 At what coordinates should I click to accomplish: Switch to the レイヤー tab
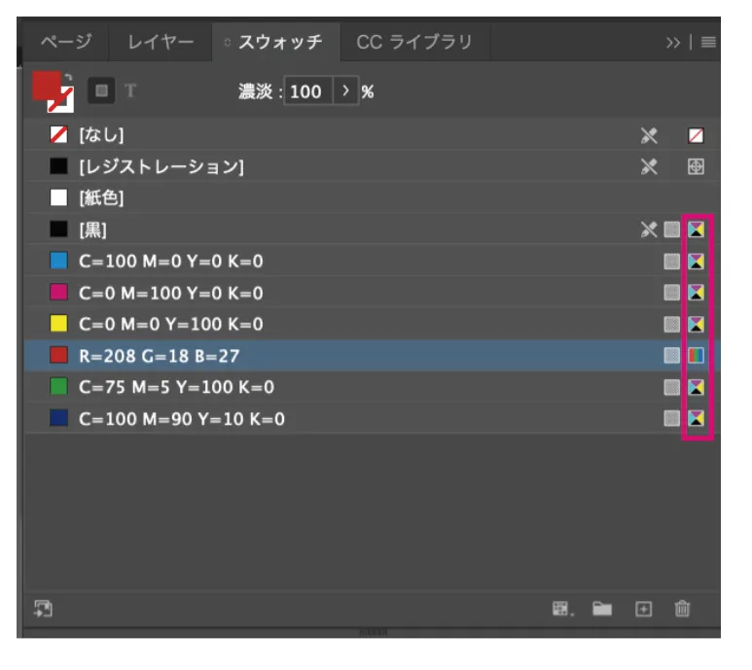(161, 42)
